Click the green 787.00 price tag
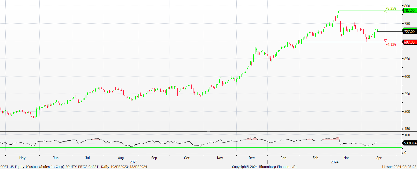Screen dimensions: 417x169 (409, 10)
